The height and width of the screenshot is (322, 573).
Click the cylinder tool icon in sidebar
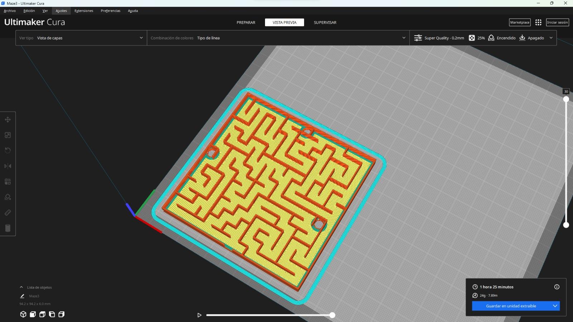coord(8,228)
